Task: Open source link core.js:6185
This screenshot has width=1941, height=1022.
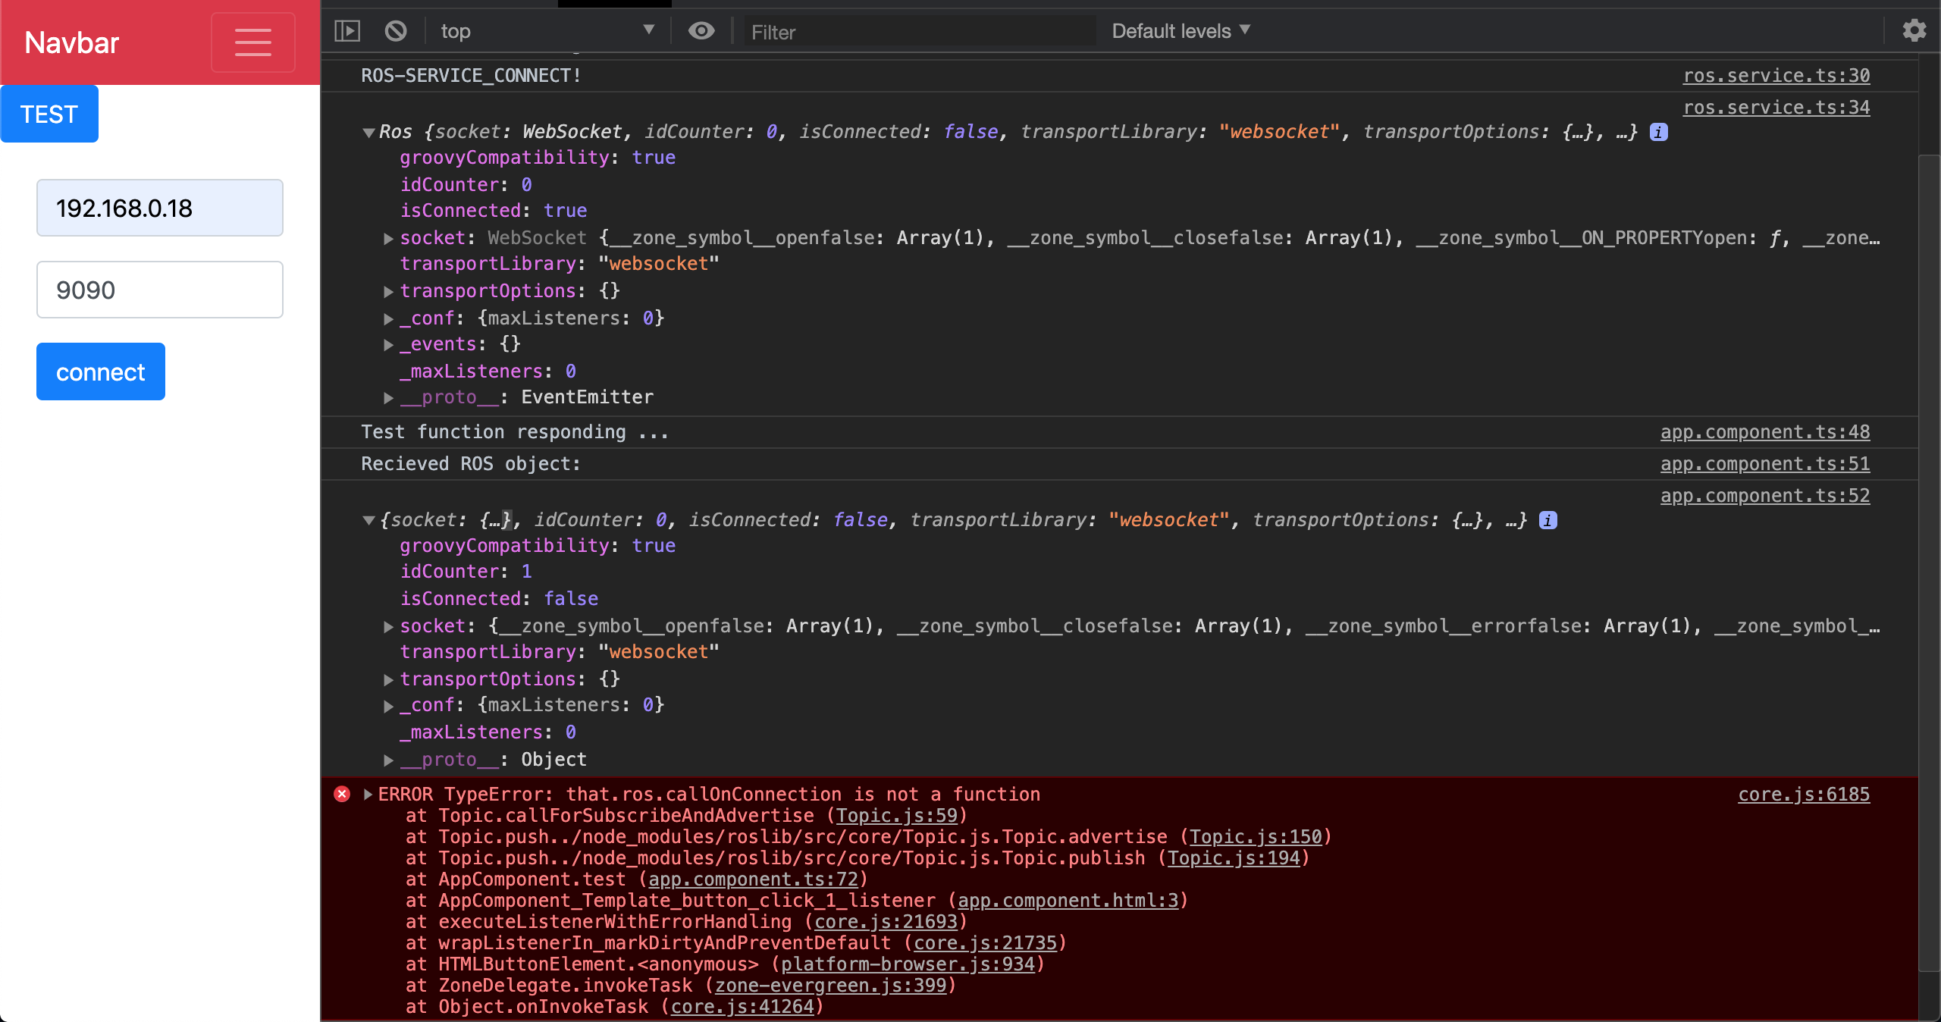Action: [x=1804, y=794]
